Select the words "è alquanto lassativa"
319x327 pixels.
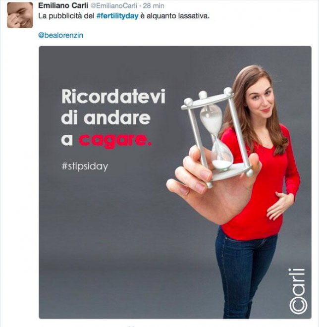click(174, 16)
